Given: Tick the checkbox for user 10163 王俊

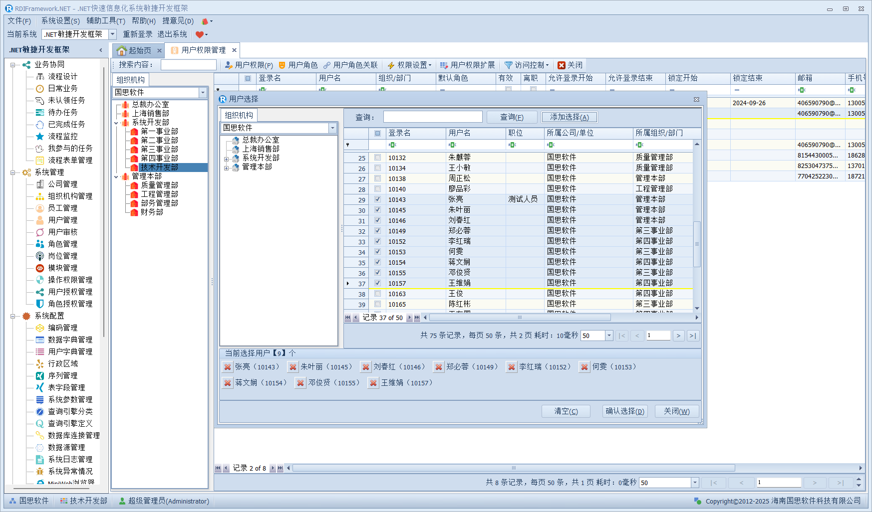Looking at the screenshot, I should click(x=378, y=294).
